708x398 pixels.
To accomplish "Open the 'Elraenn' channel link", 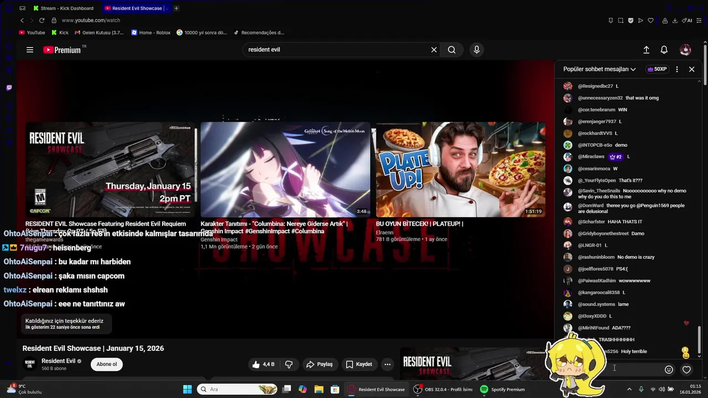I will point(384,233).
